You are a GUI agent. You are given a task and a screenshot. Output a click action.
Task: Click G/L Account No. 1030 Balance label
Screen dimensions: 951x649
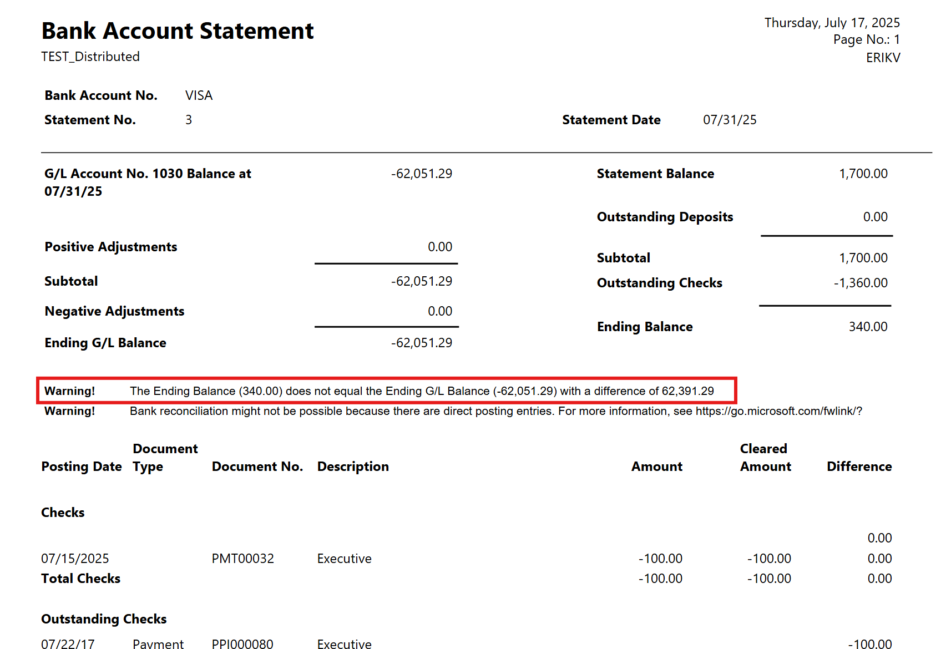tap(148, 182)
